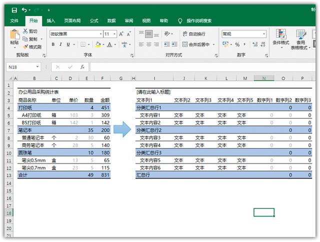Expand the Name Box dropdown arrow
320x242 pixels.
pyautogui.click(x=37, y=66)
